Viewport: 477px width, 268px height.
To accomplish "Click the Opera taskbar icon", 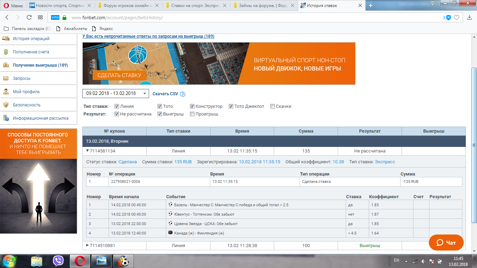I will [80, 261].
